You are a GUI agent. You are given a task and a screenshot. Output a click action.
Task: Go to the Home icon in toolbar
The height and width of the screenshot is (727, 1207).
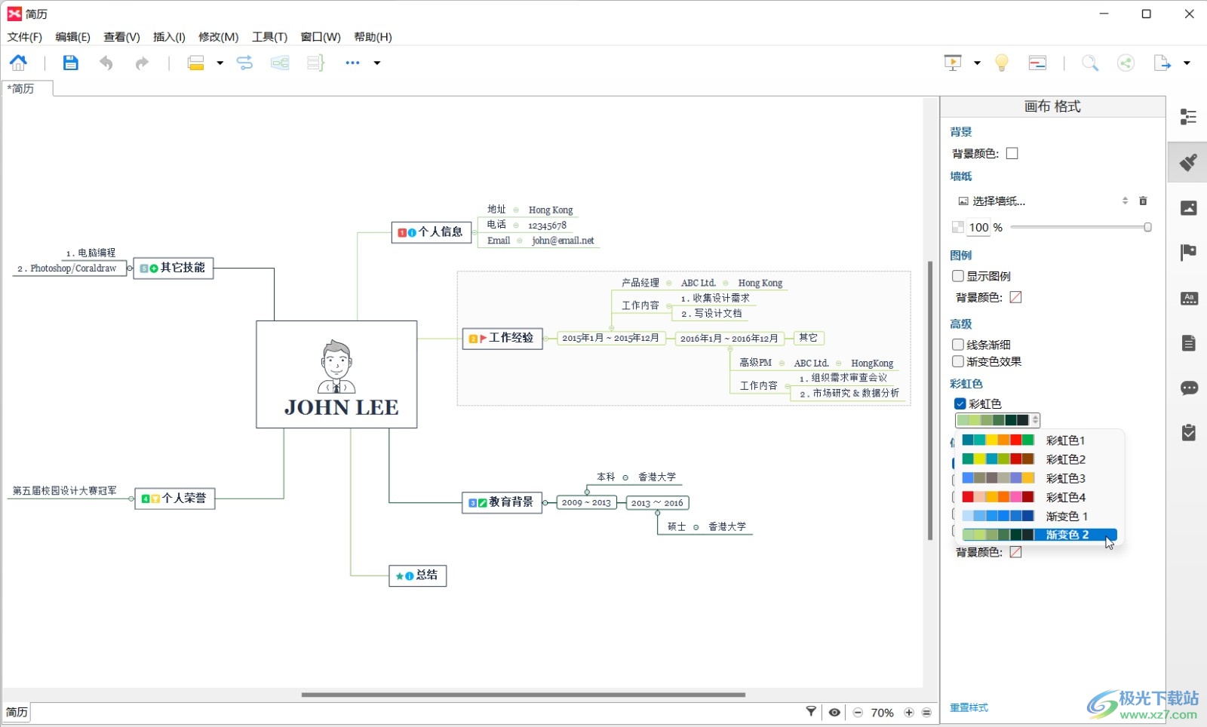click(18, 63)
